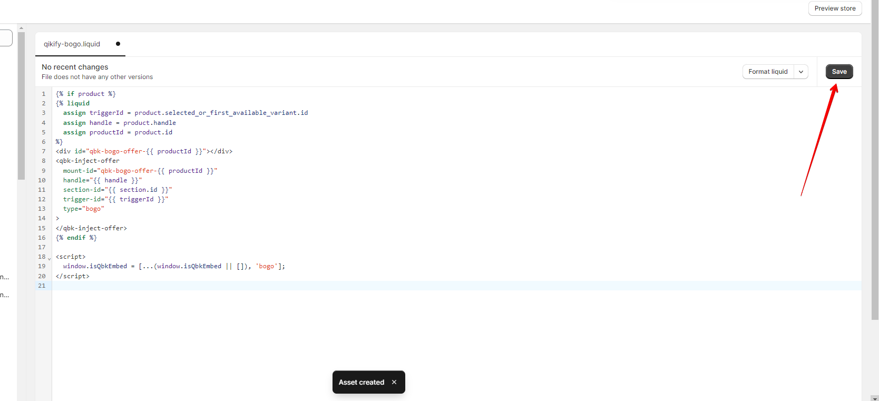Screen dimensions: 879x401
Task: Click the left panel scrollbar thumb
Action: click(21, 106)
